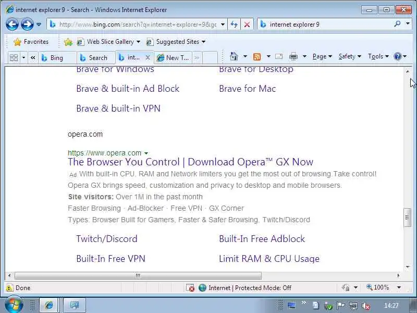Close the active 'int...' tab
The width and height of the screenshot is (417, 313).
tap(148, 57)
